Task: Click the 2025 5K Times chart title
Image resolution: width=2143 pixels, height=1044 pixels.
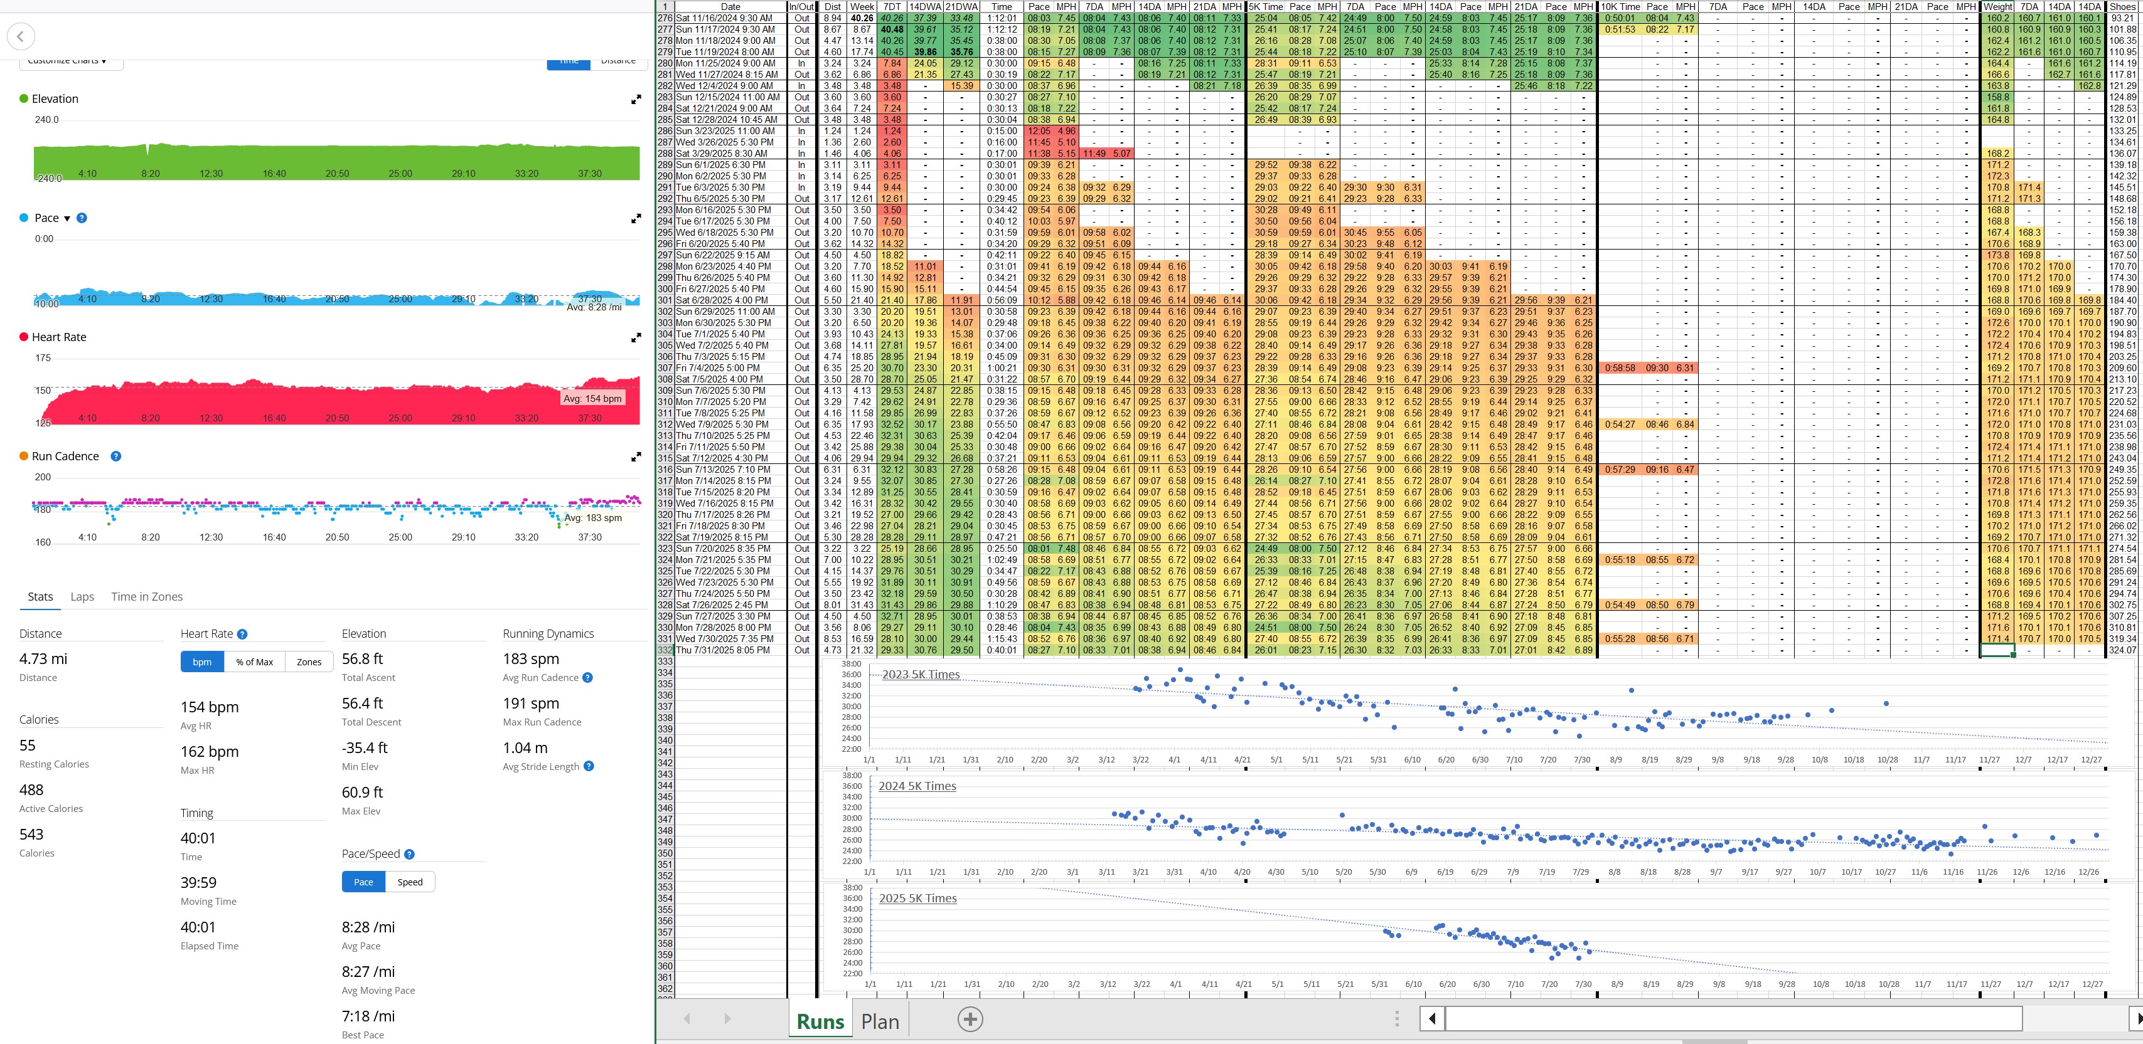Action: pyautogui.click(x=917, y=899)
